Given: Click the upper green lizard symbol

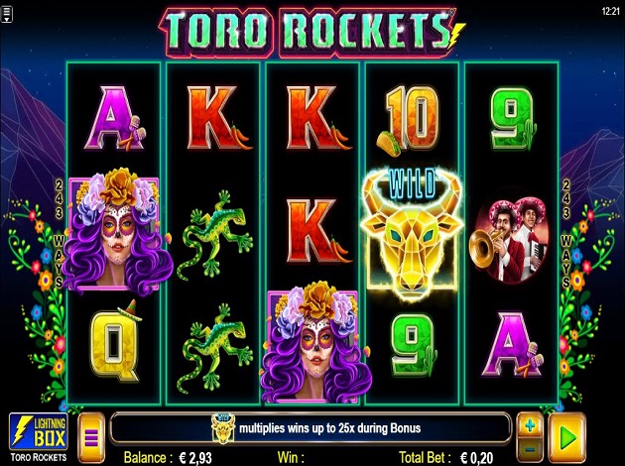Looking at the screenshot, I should click(215, 235).
